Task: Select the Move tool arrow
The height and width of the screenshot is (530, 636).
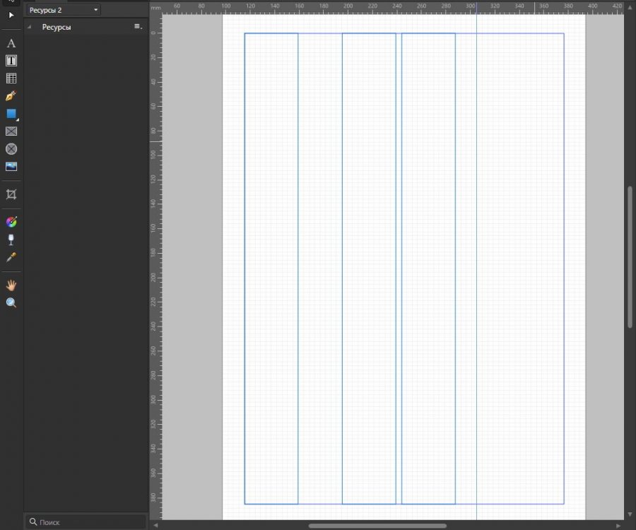Action: point(11,15)
